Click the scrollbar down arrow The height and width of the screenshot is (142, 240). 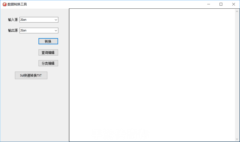click(x=237, y=139)
